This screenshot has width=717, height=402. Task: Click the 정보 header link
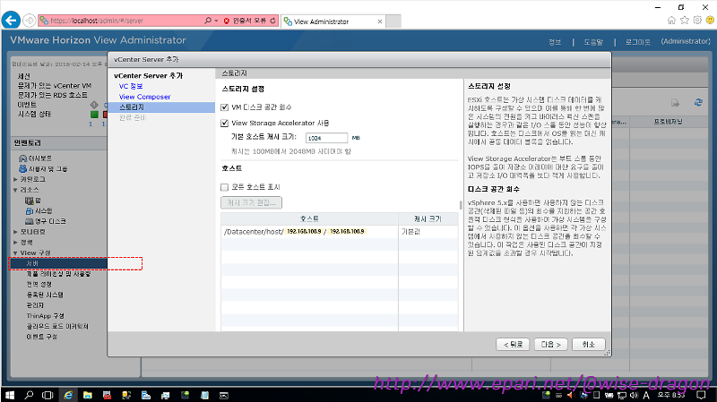pyautogui.click(x=555, y=42)
